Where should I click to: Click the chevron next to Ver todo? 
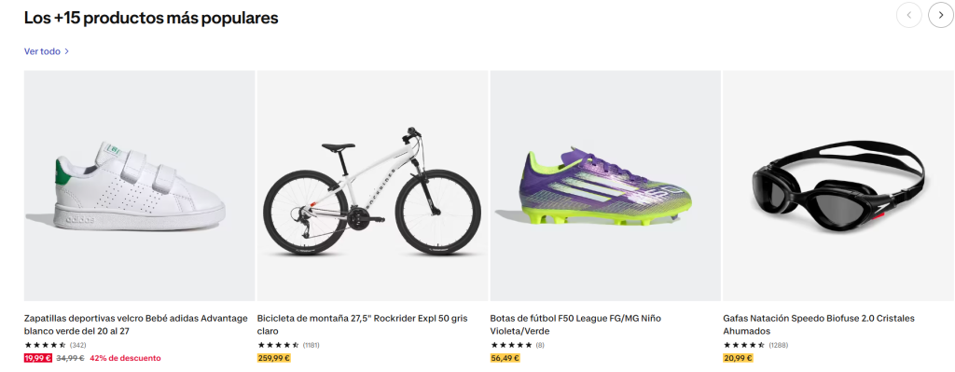66,52
